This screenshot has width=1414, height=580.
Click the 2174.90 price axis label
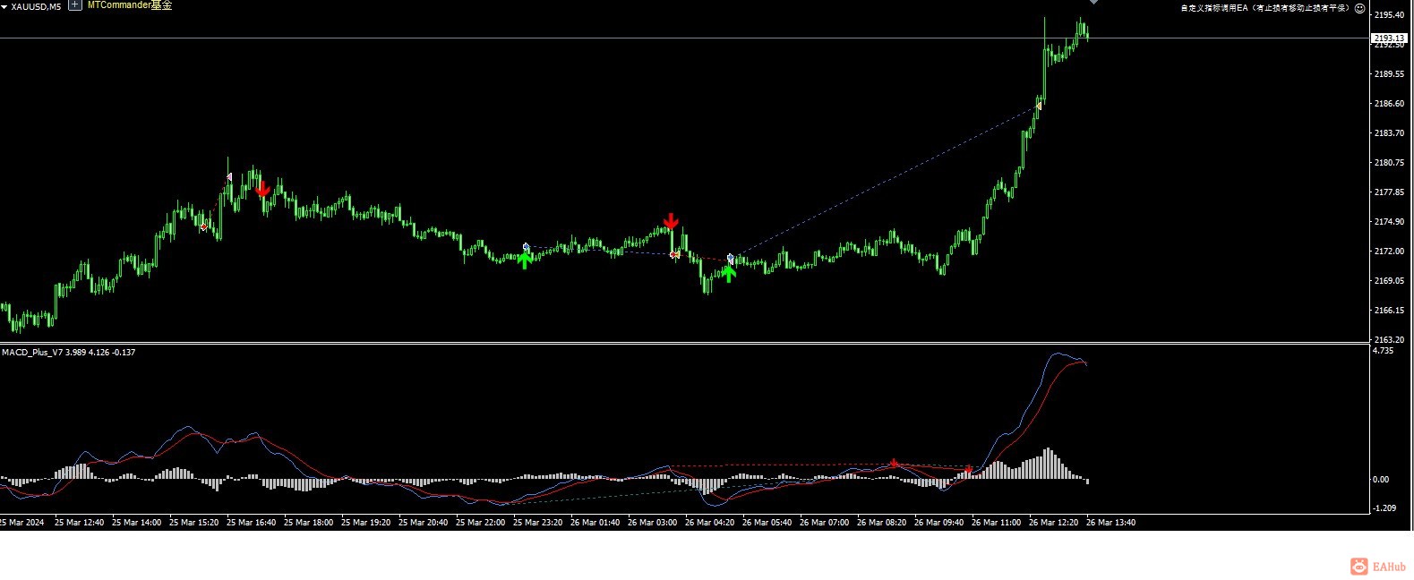tap(1389, 222)
